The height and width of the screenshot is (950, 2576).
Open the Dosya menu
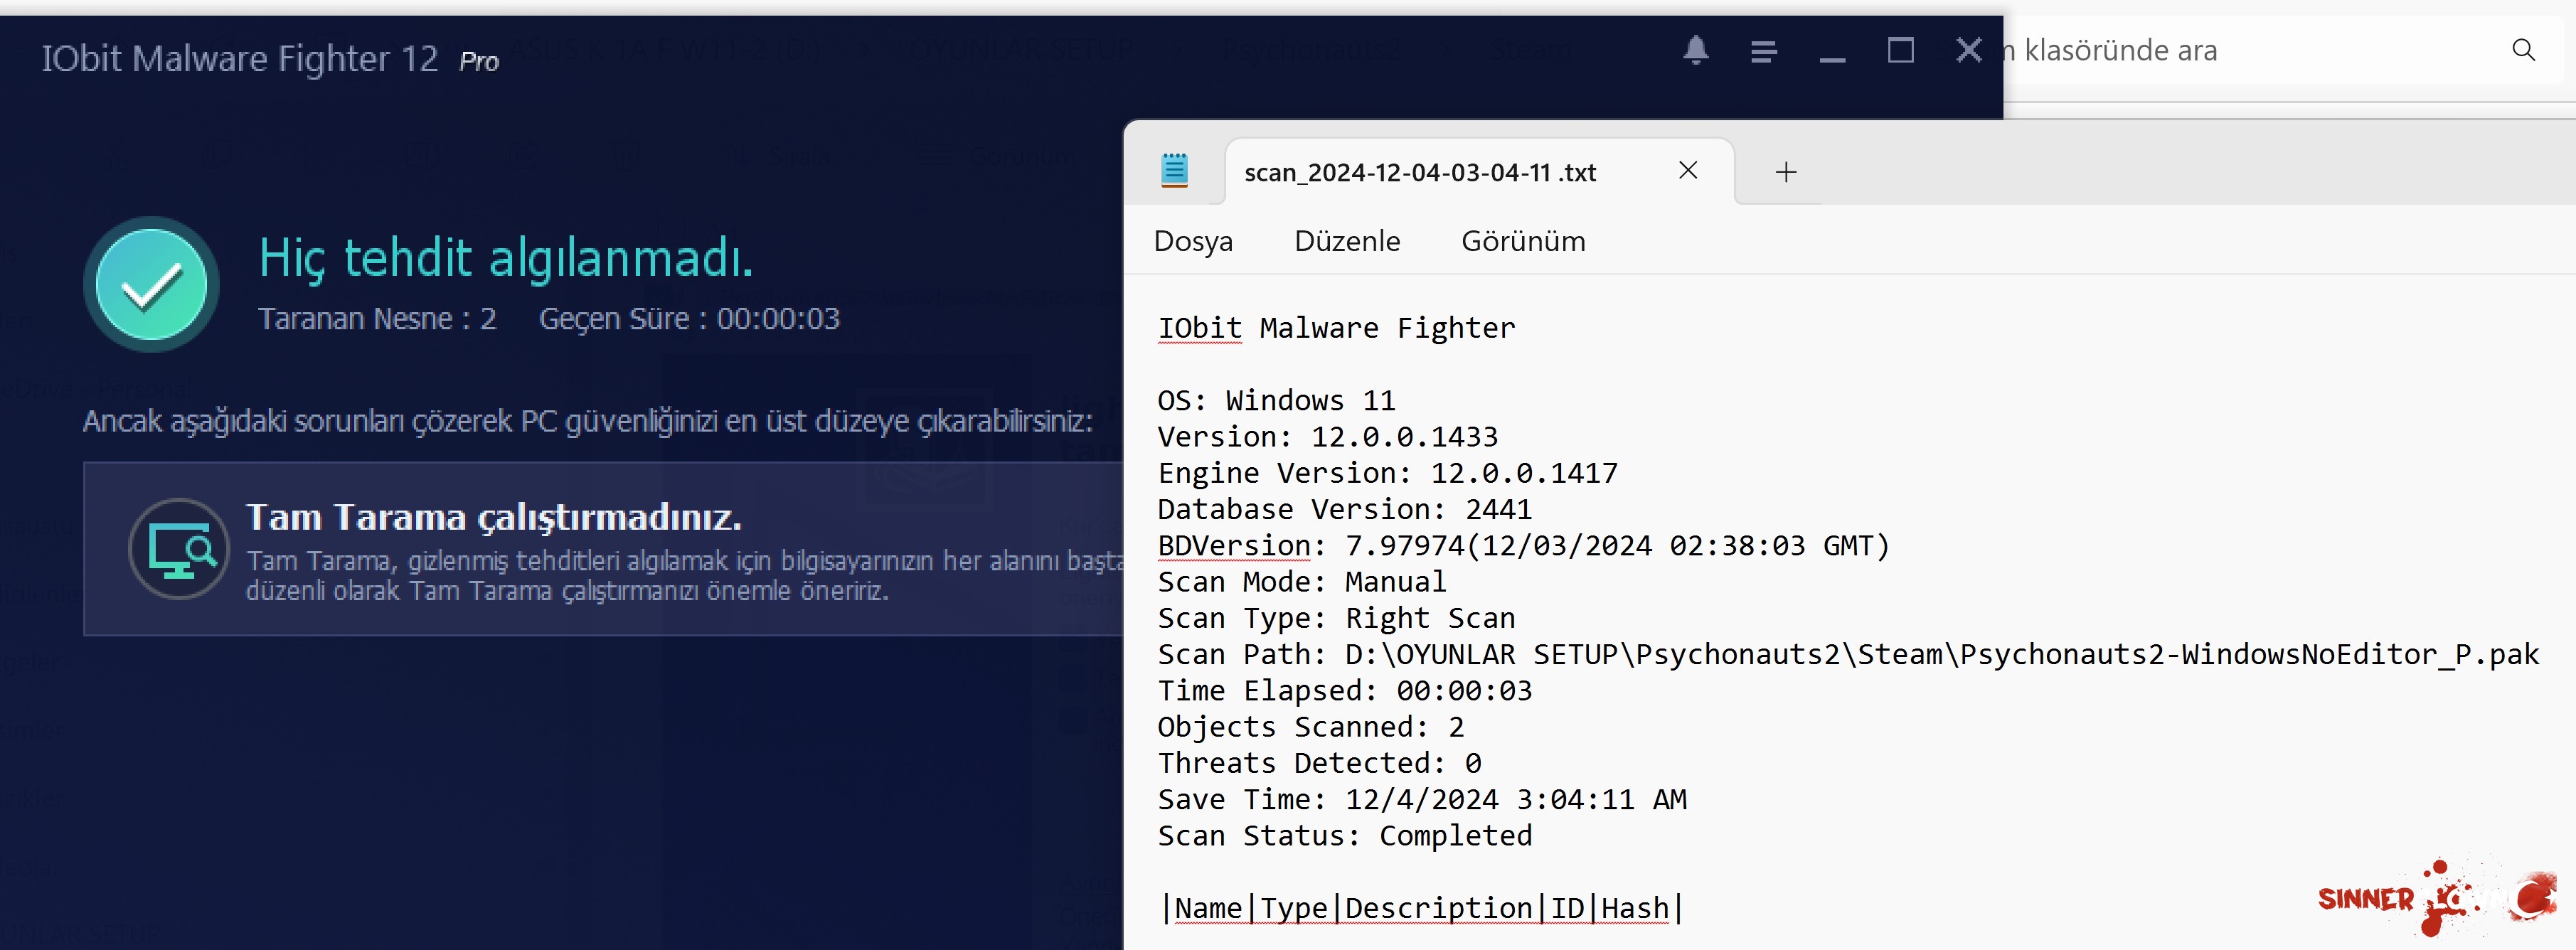1193,241
